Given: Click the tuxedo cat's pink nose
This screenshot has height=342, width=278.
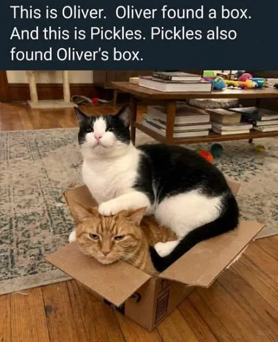Looking at the screenshot, I should click(98, 137).
